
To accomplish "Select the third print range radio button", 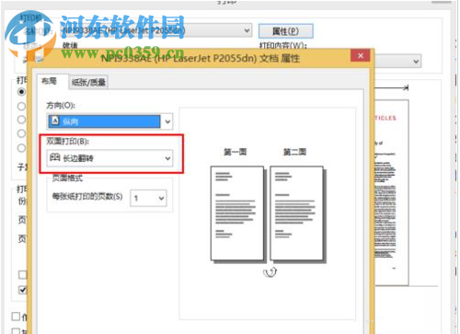I will pyautogui.click(x=21, y=120).
